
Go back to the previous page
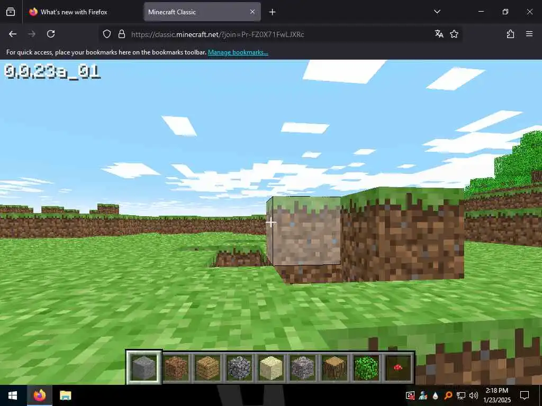[x=13, y=34]
